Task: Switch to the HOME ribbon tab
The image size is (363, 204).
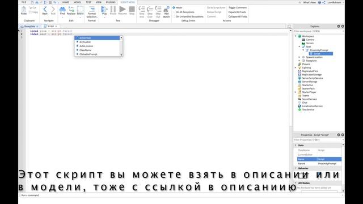Action: pos(66,2)
